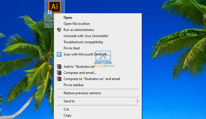
Task: Pin Illustrator to Start
Action: click(72, 48)
